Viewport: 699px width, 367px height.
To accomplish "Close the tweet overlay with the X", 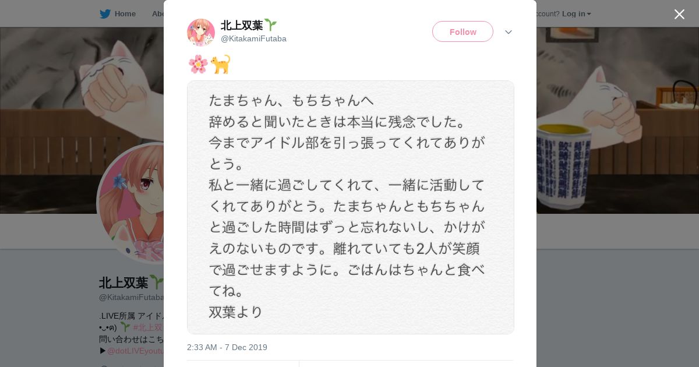I will (679, 14).
